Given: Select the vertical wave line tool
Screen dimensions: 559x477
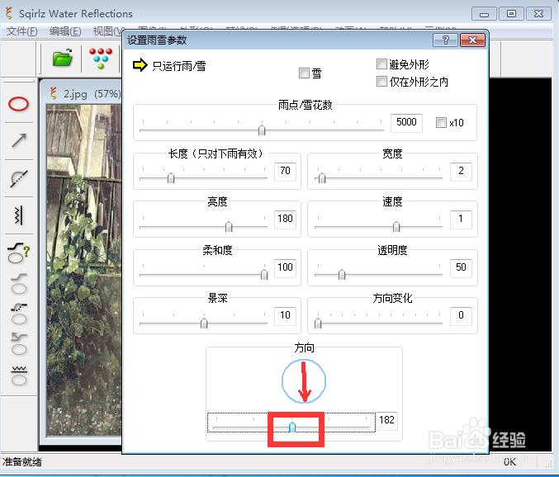Looking at the screenshot, I should (x=19, y=215).
